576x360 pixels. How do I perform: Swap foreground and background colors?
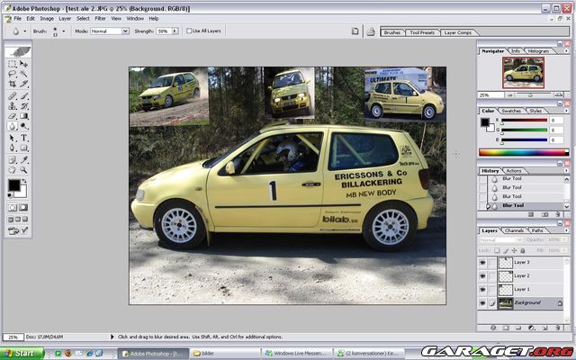click(24, 181)
